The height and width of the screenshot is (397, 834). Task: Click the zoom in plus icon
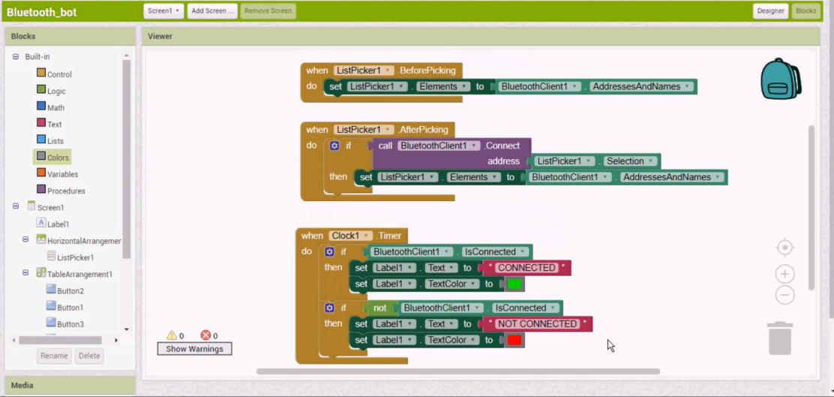pos(784,274)
